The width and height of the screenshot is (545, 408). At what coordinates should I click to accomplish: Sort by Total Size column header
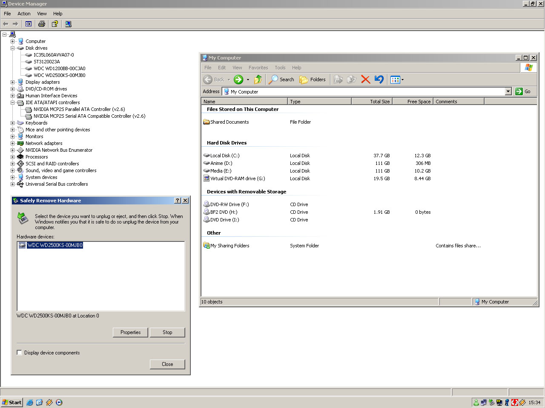tap(372, 102)
